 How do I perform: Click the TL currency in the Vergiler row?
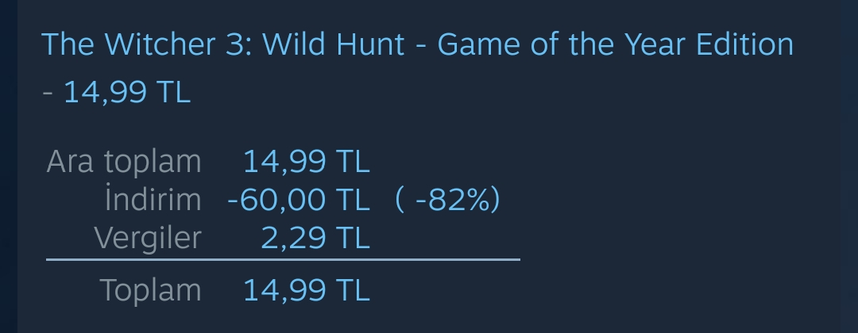coord(353,238)
